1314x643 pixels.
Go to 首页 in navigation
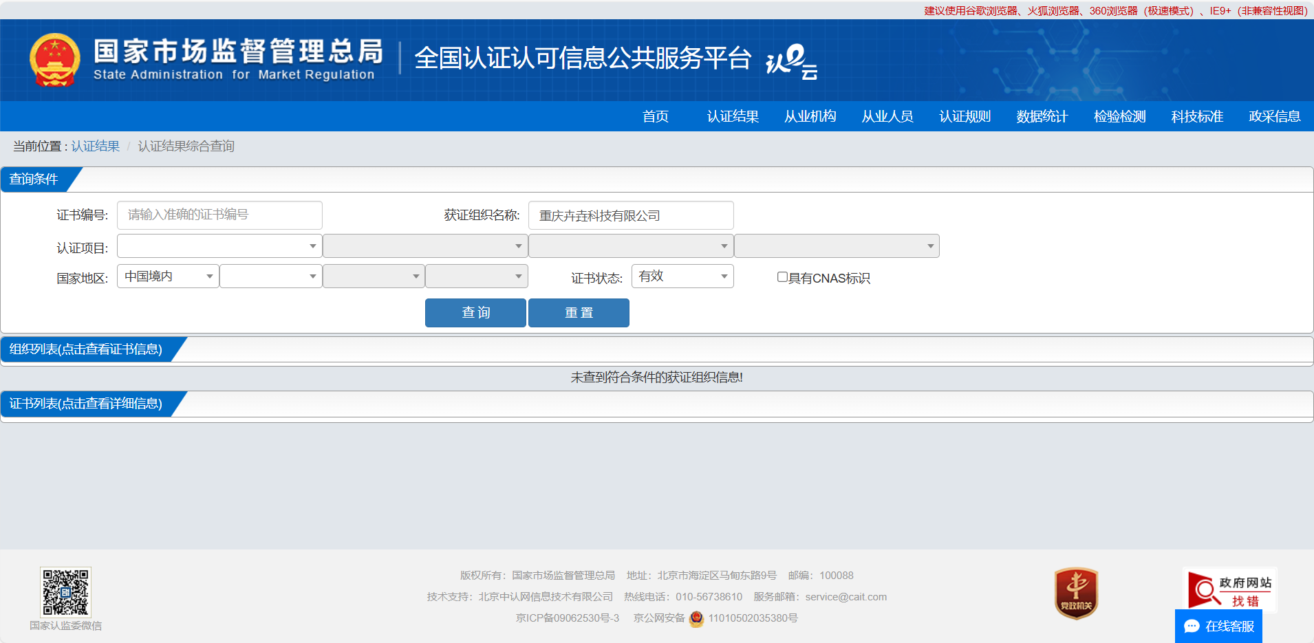(656, 116)
